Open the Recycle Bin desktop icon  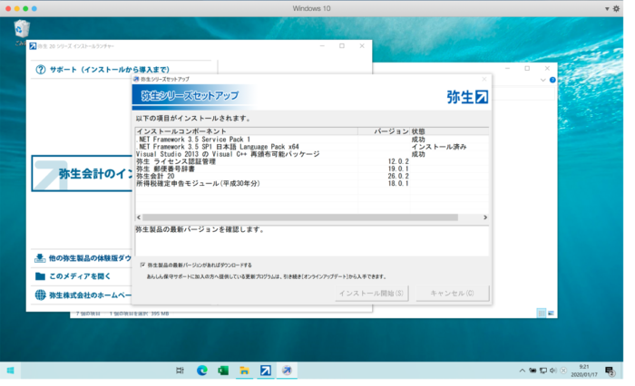(x=22, y=30)
